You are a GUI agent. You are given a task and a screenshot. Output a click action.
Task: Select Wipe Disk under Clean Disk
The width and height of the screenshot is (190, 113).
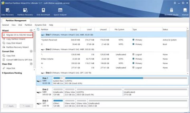[x=9, y=68]
